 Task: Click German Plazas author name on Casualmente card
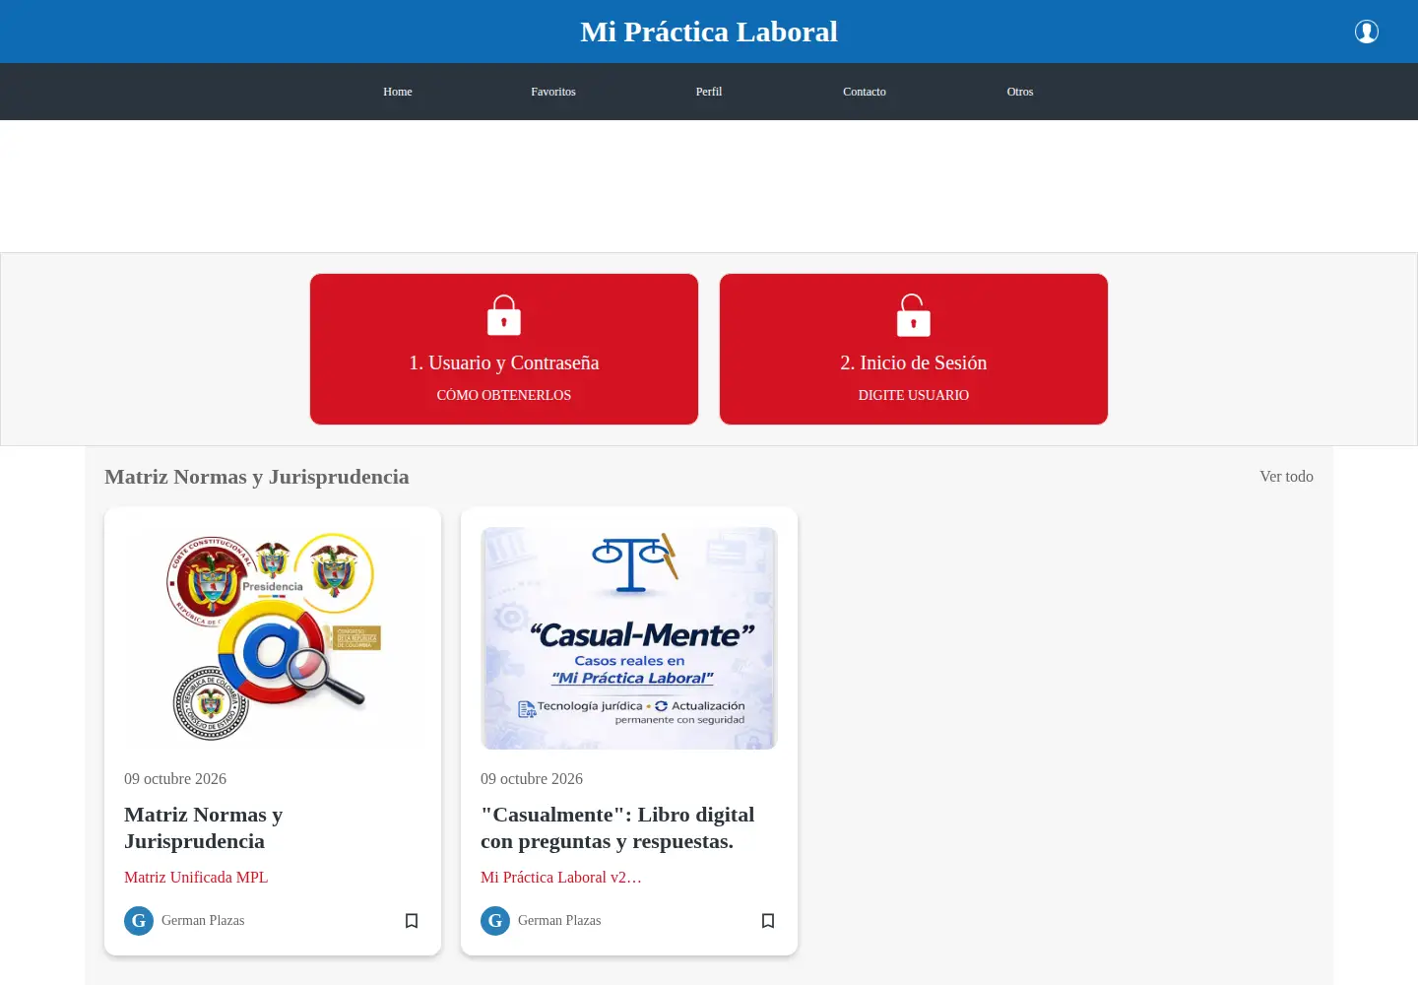[559, 921]
